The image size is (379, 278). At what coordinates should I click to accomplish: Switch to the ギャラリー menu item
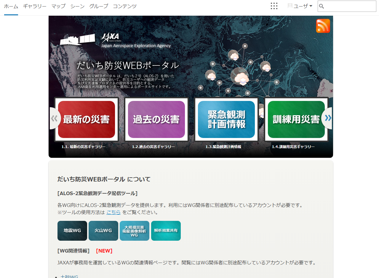(x=34, y=6)
